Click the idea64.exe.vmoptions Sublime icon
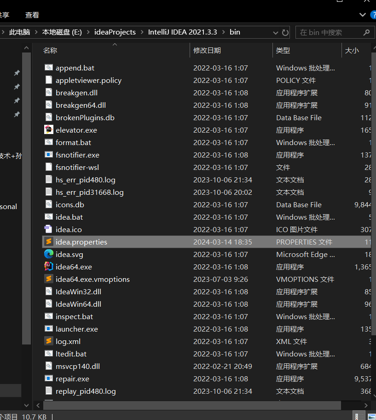 [x=48, y=279]
